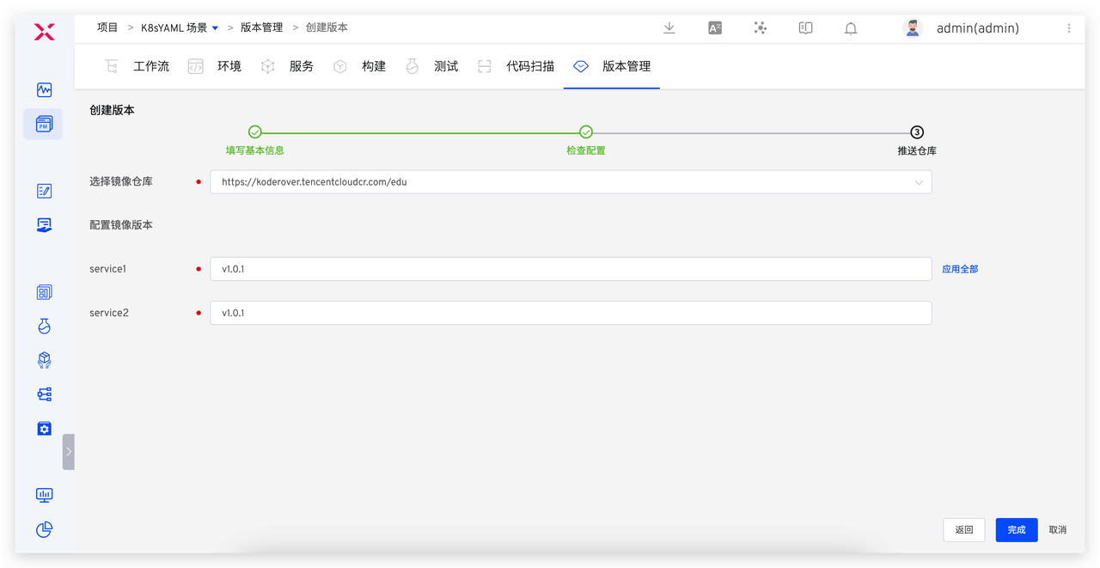Open documentation via the book icon
This screenshot has height=568, width=1100.
(805, 27)
